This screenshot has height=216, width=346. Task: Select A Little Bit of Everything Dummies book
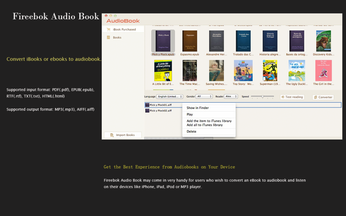tap(163, 71)
